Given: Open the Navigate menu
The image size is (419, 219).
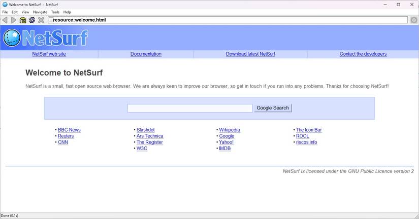Looking at the screenshot, I should coord(40,12).
